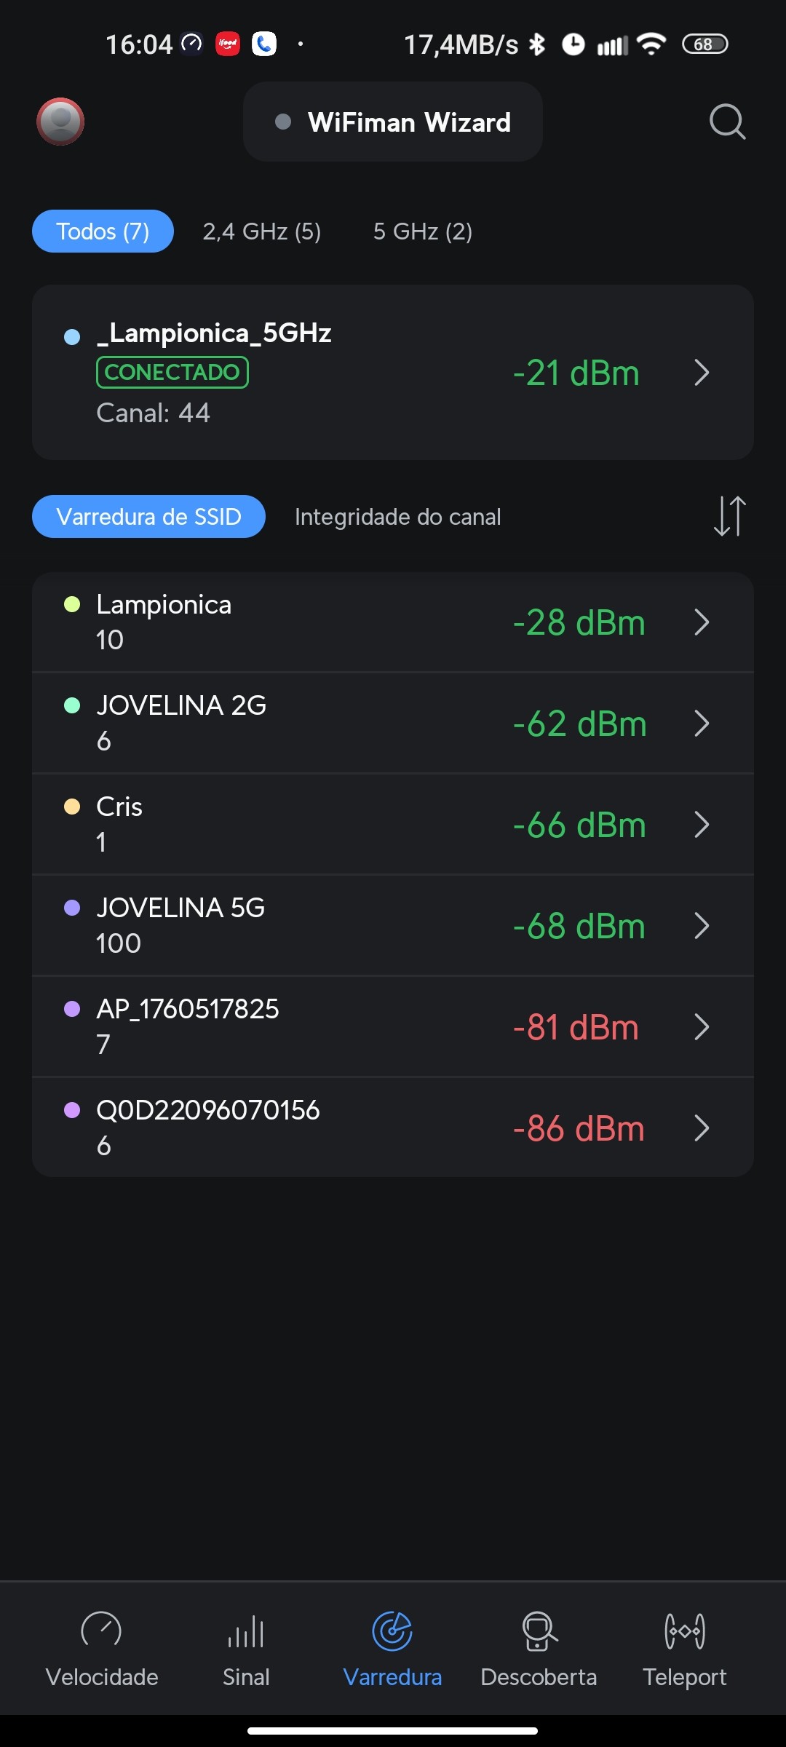Filter networks by 2,4 GHz (5)
This screenshot has width=786, height=1747.
pos(262,231)
